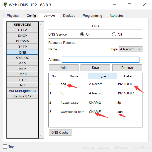This screenshot has height=152, width=152.
Task: Open the Desktop tab
Action: point(69,16)
